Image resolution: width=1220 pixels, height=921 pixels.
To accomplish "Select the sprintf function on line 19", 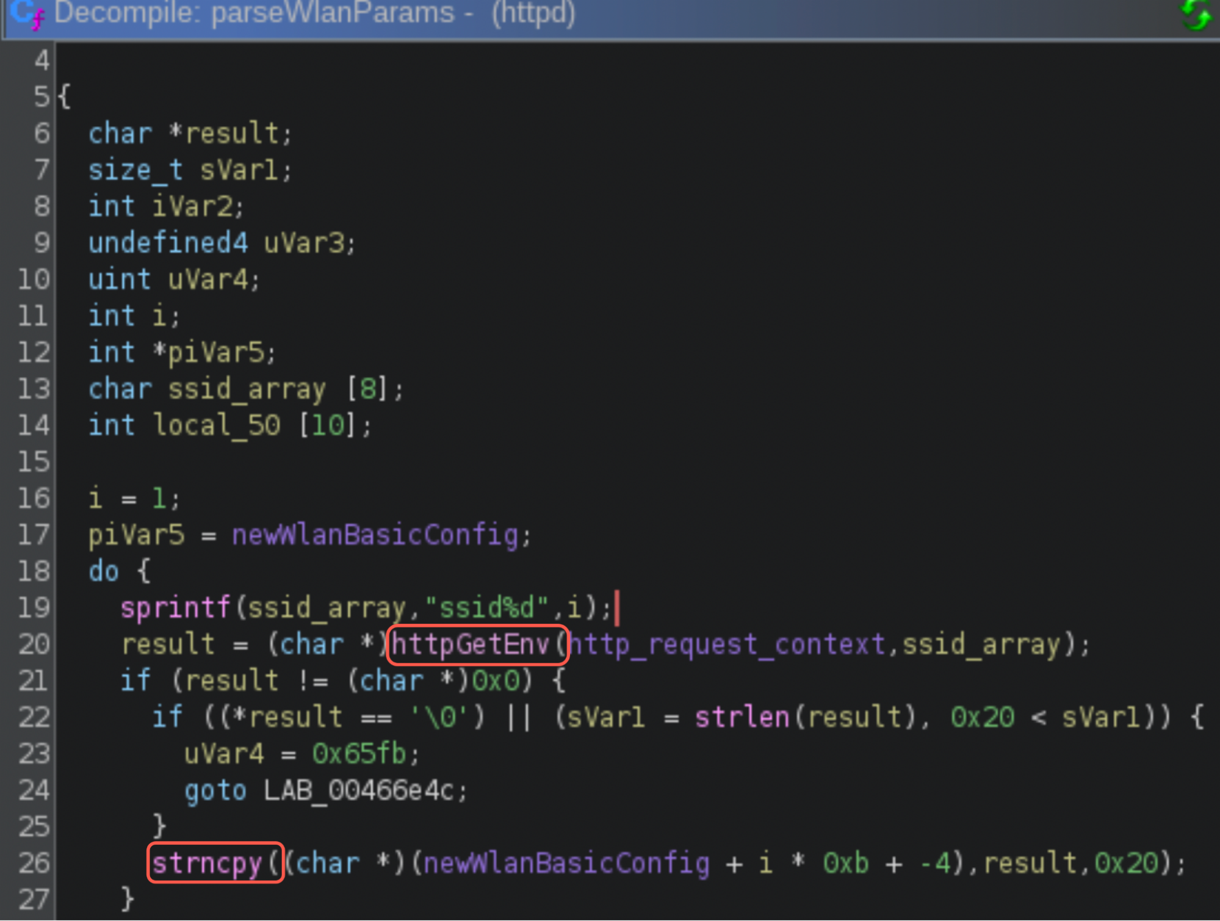I will click(176, 607).
